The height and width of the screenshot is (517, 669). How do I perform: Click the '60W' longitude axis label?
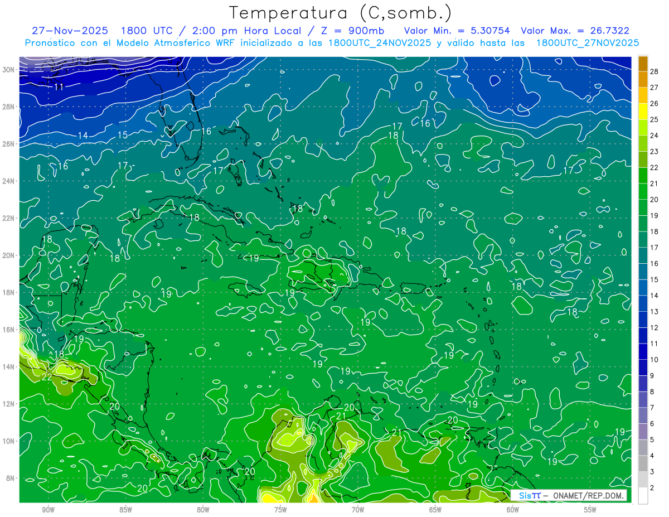point(513,510)
